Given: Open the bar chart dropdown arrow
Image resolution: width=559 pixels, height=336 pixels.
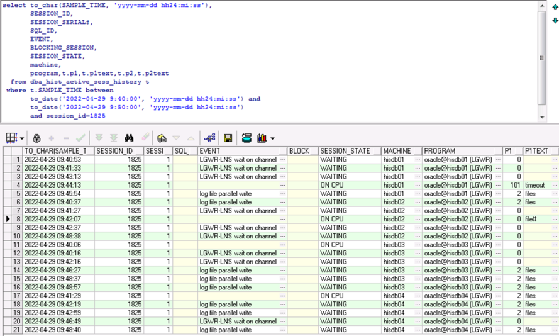Looking at the screenshot, I should coord(272,138).
